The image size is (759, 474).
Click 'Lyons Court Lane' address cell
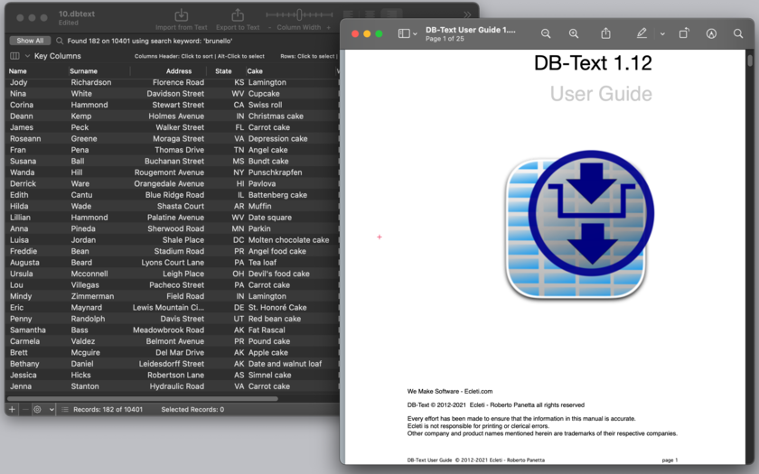point(173,262)
